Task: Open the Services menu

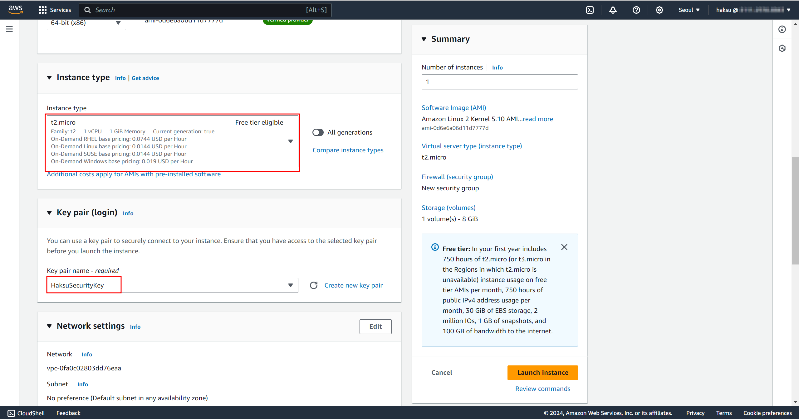Action: pyautogui.click(x=55, y=10)
